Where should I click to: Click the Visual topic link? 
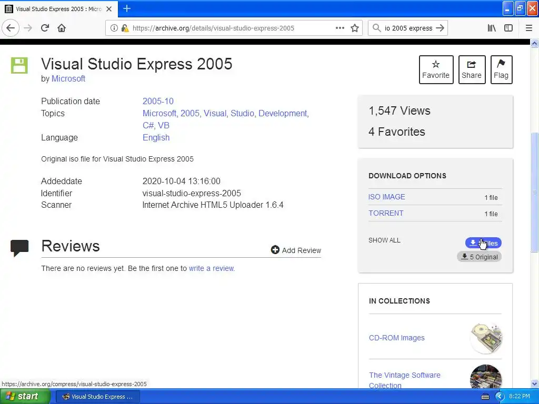[x=215, y=114]
